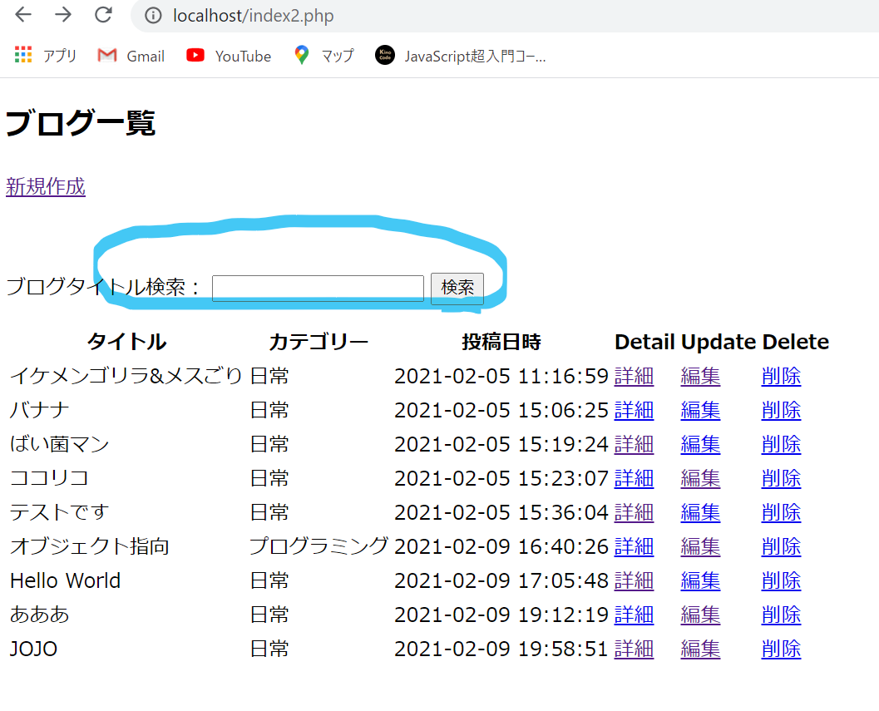Open 詳細 for the ココリコ post

[634, 478]
